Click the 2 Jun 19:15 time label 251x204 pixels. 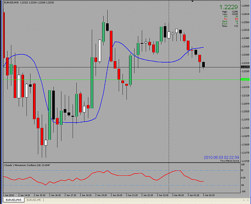pos(101,195)
